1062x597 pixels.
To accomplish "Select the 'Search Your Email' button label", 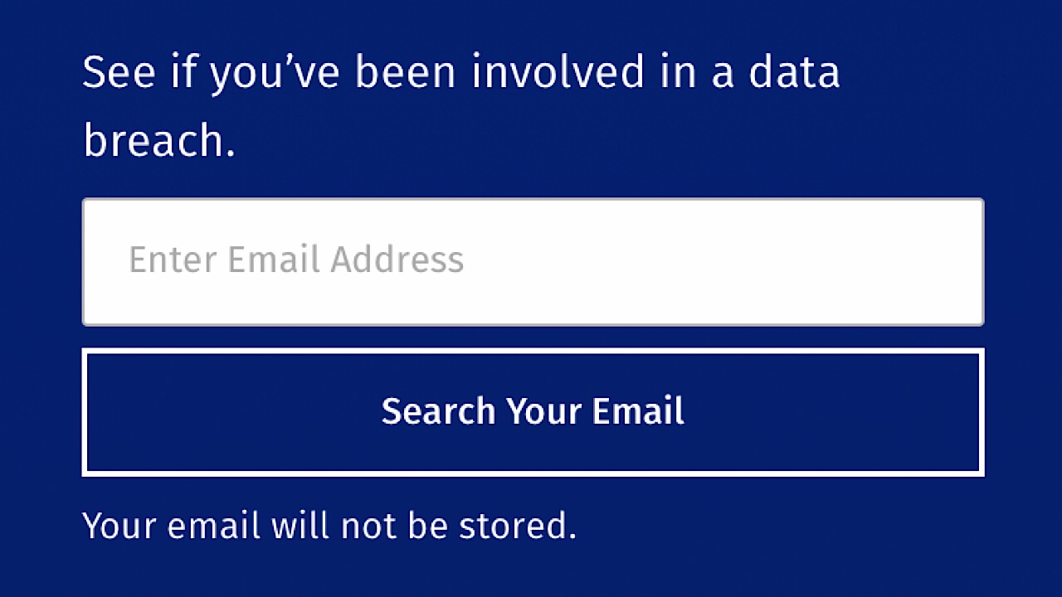I will (x=533, y=411).
